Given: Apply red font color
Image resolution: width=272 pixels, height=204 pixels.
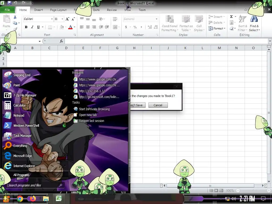Looking at the screenshot, I should pos(70,27).
